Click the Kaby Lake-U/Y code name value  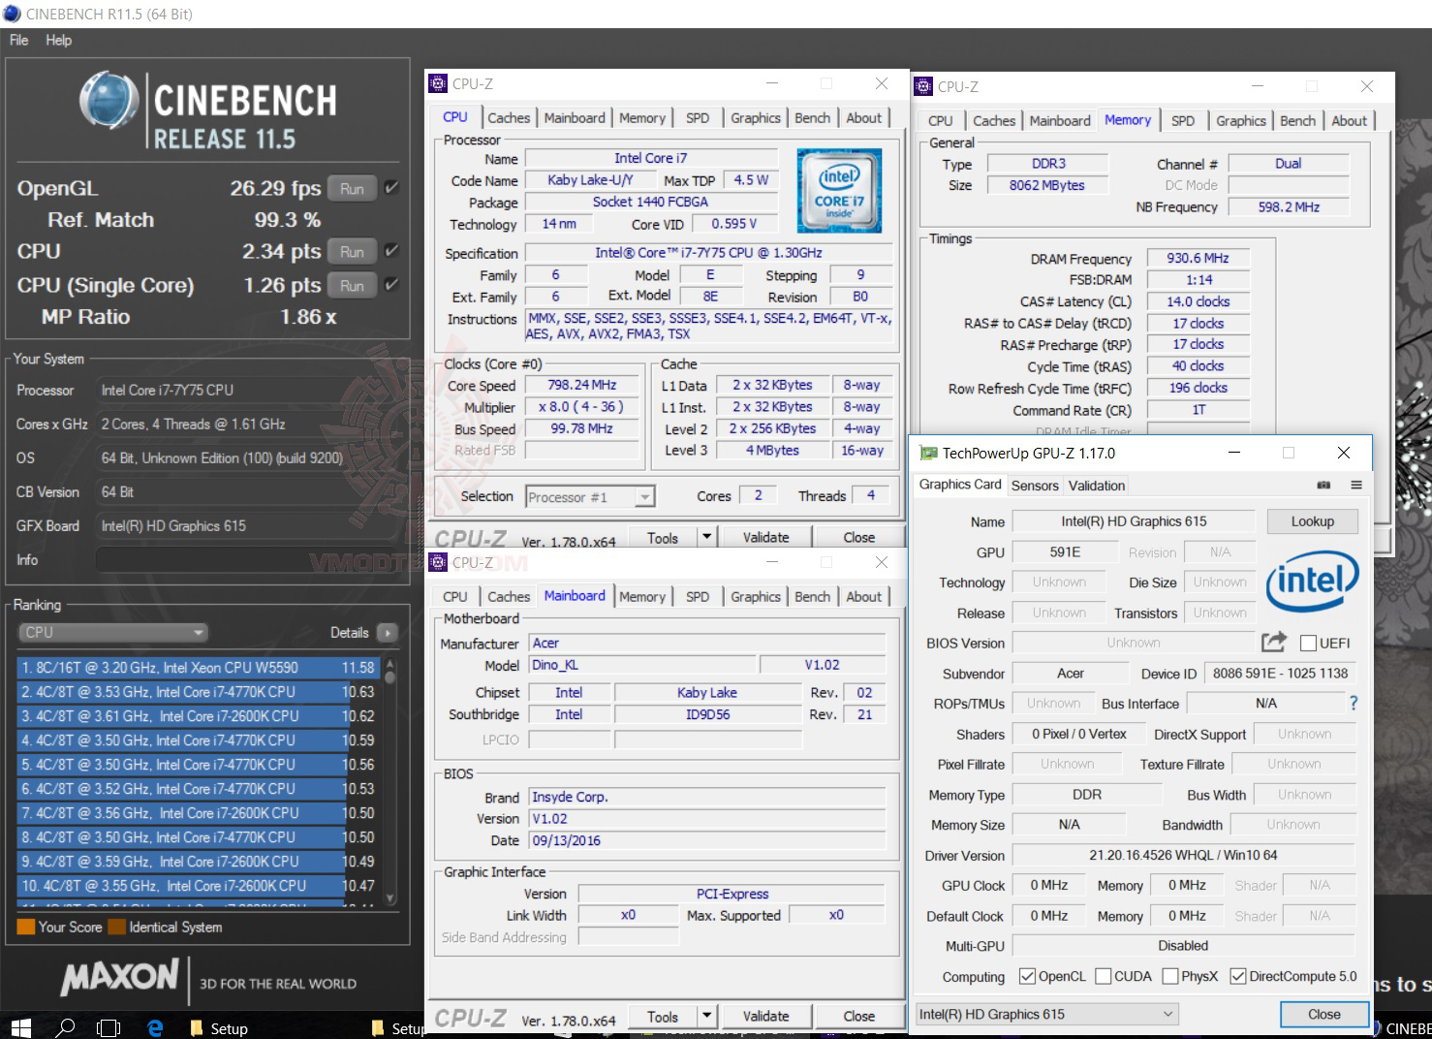(x=590, y=179)
